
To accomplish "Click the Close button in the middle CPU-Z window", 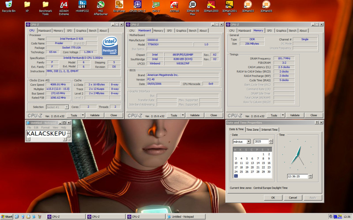I will click(x=214, y=115).
